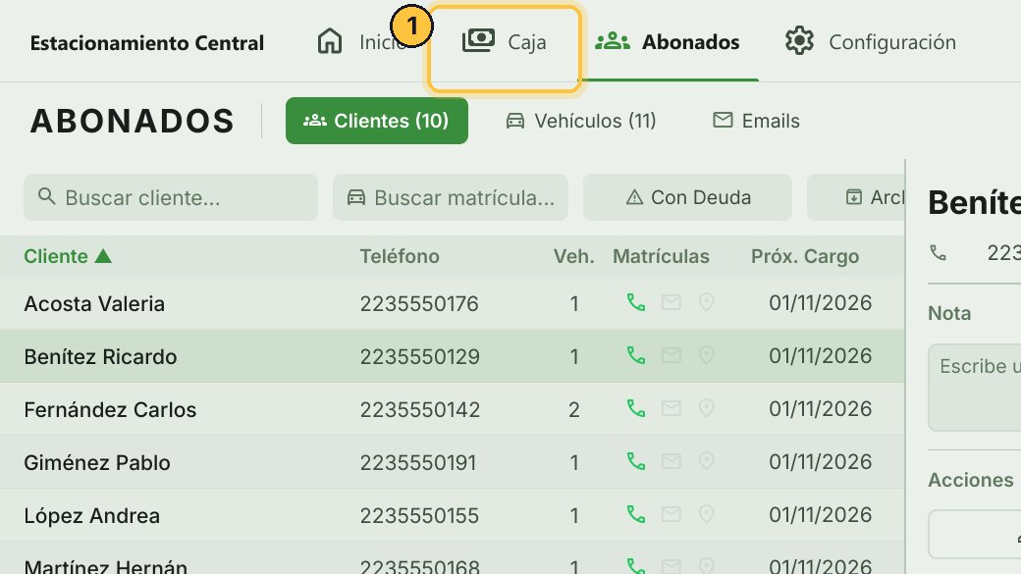Image resolution: width=1021 pixels, height=574 pixels.
Task: Click email icon in Benítez Ricardo row
Action: (x=671, y=355)
